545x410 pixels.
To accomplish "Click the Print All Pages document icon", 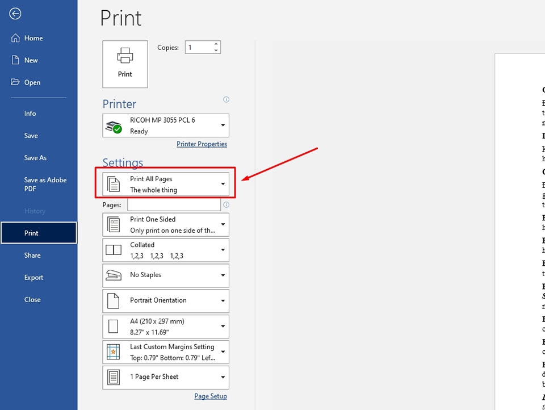I will coord(114,184).
